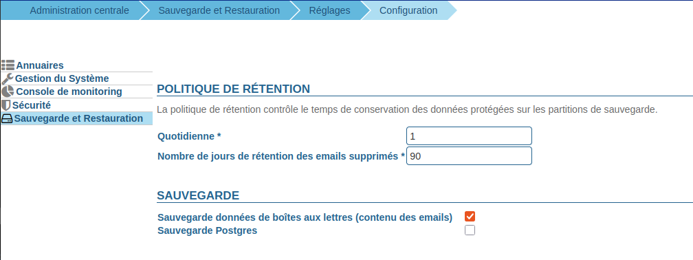Select Sauvegarde et Restauration sidebar text
The height and width of the screenshot is (260, 693).
click(x=78, y=118)
